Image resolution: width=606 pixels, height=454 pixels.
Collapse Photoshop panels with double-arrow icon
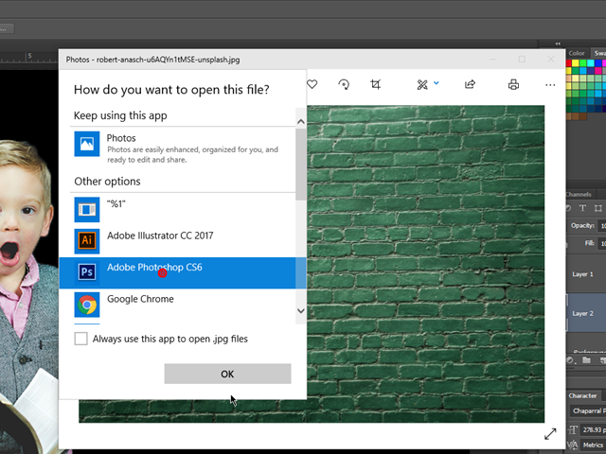pyautogui.click(x=558, y=44)
